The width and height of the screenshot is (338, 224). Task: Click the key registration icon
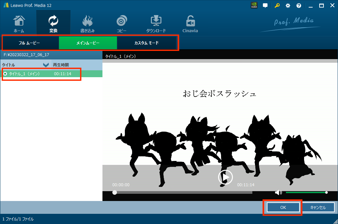[x=277, y=6]
